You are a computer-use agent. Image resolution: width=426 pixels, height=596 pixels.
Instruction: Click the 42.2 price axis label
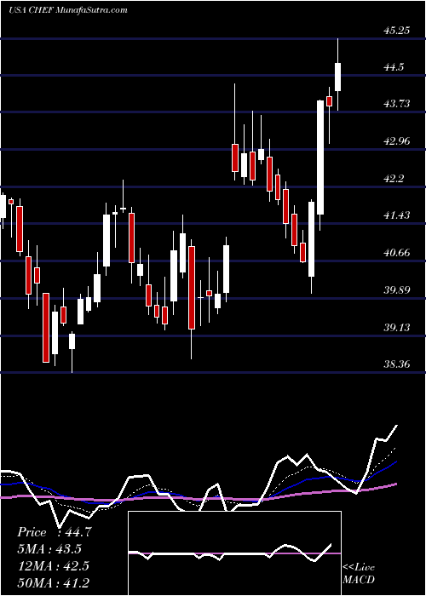[x=394, y=179]
